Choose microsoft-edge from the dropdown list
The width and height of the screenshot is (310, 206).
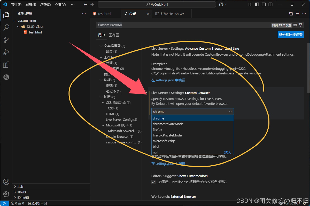click(192, 141)
